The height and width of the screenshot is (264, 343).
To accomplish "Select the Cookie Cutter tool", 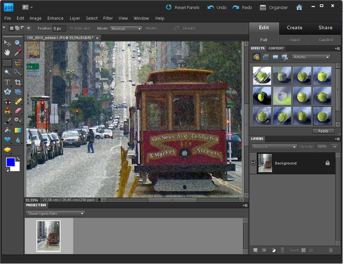I will (x=7, y=92).
